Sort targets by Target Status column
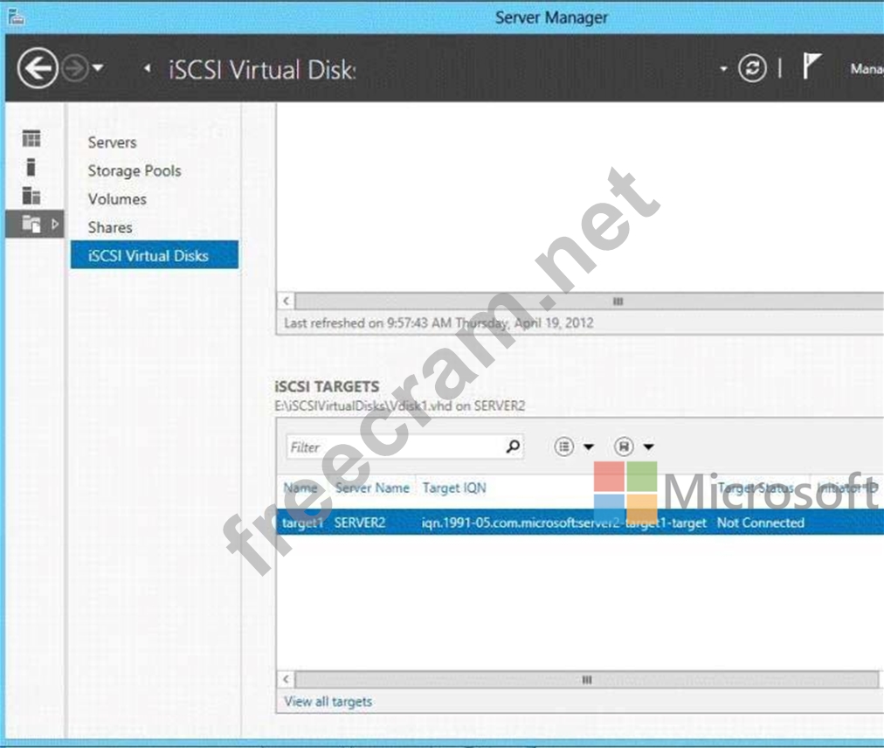This screenshot has height=748, width=884. 756,488
